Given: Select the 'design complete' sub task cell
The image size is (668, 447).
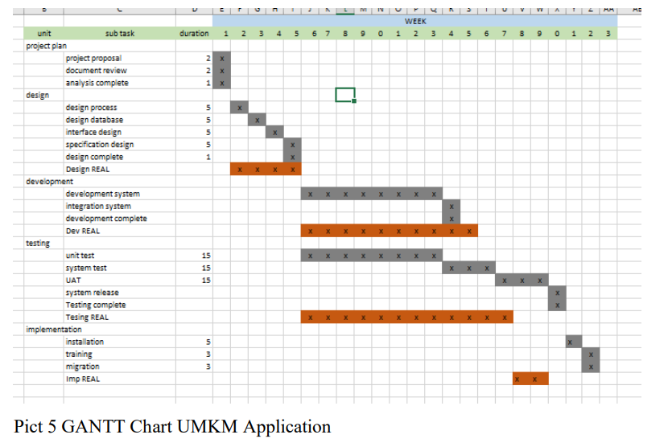Looking at the screenshot, I should point(120,157).
